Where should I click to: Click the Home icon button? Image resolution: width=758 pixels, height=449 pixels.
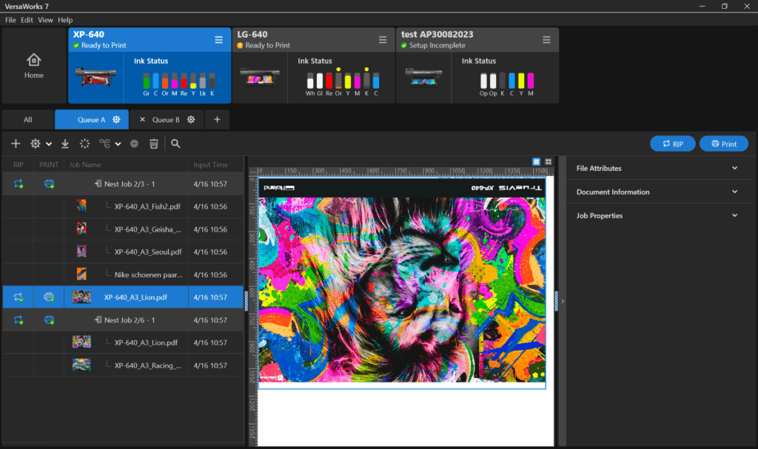(34, 66)
